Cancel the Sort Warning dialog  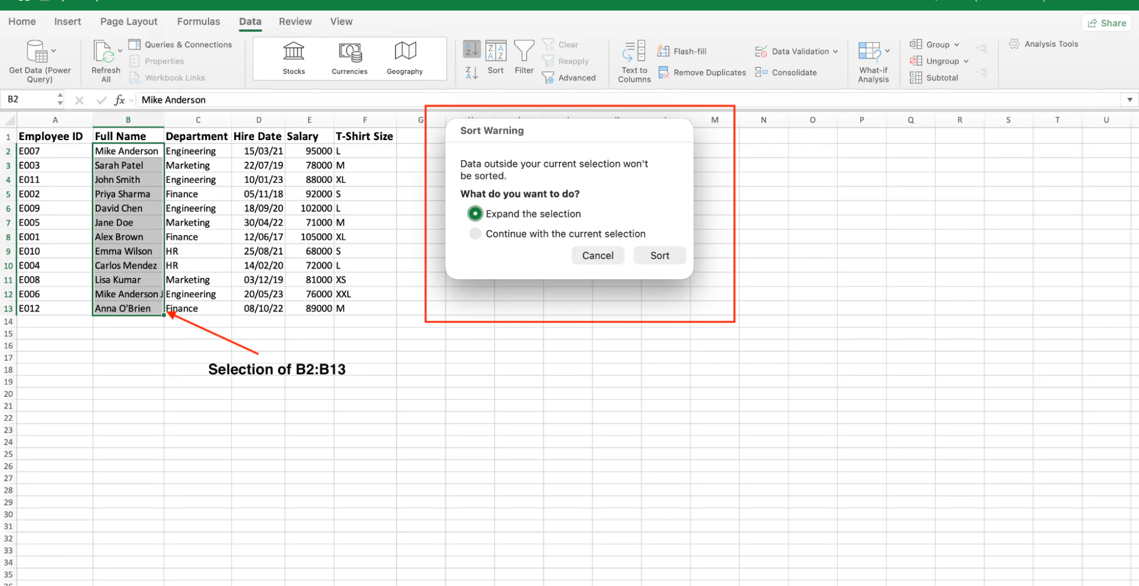click(x=598, y=256)
